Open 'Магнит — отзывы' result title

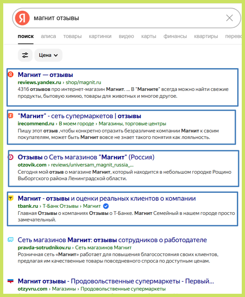(x=45, y=75)
